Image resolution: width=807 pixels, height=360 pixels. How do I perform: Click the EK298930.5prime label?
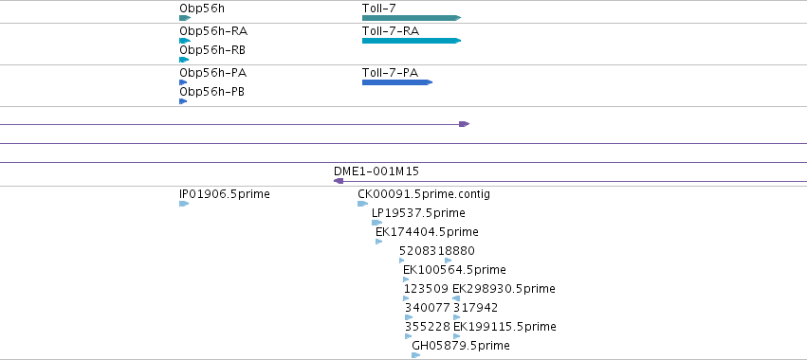(504, 289)
